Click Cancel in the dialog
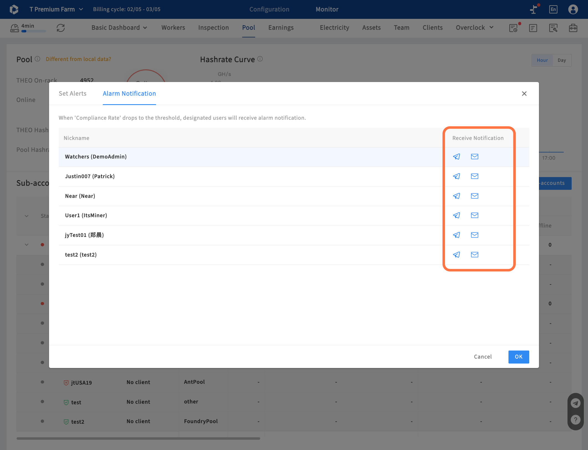This screenshot has width=588, height=450. (483, 357)
